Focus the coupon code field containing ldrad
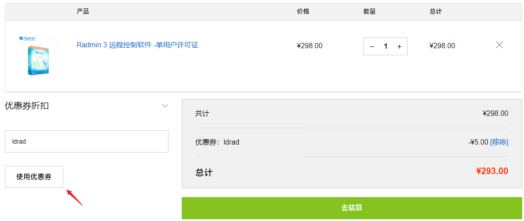The image size is (524, 221). pyautogui.click(x=87, y=141)
